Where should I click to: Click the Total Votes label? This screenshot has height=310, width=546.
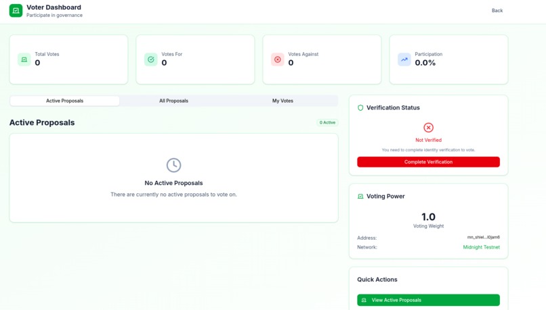click(47, 54)
